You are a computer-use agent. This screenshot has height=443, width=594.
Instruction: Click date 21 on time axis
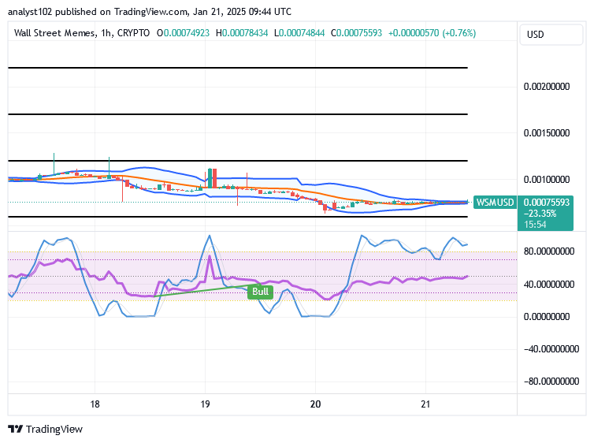tap(425, 404)
